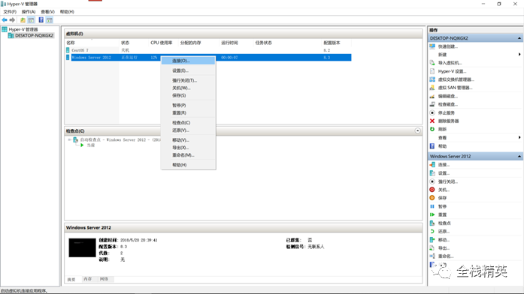Viewport: 524px width, 294px height.
Task: Click the back arrow in toolbar
Action: (x=5, y=20)
